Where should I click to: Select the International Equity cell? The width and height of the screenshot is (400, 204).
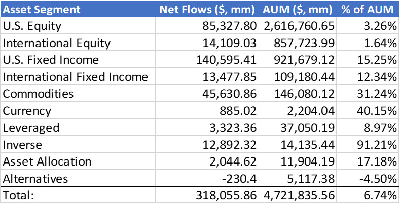coord(57,43)
